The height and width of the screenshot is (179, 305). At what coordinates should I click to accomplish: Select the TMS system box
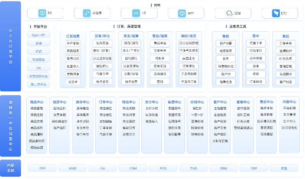point(193,168)
